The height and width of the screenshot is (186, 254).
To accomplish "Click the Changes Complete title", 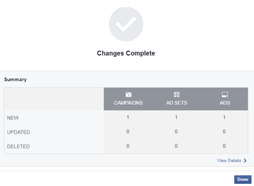I will click(126, 53).
